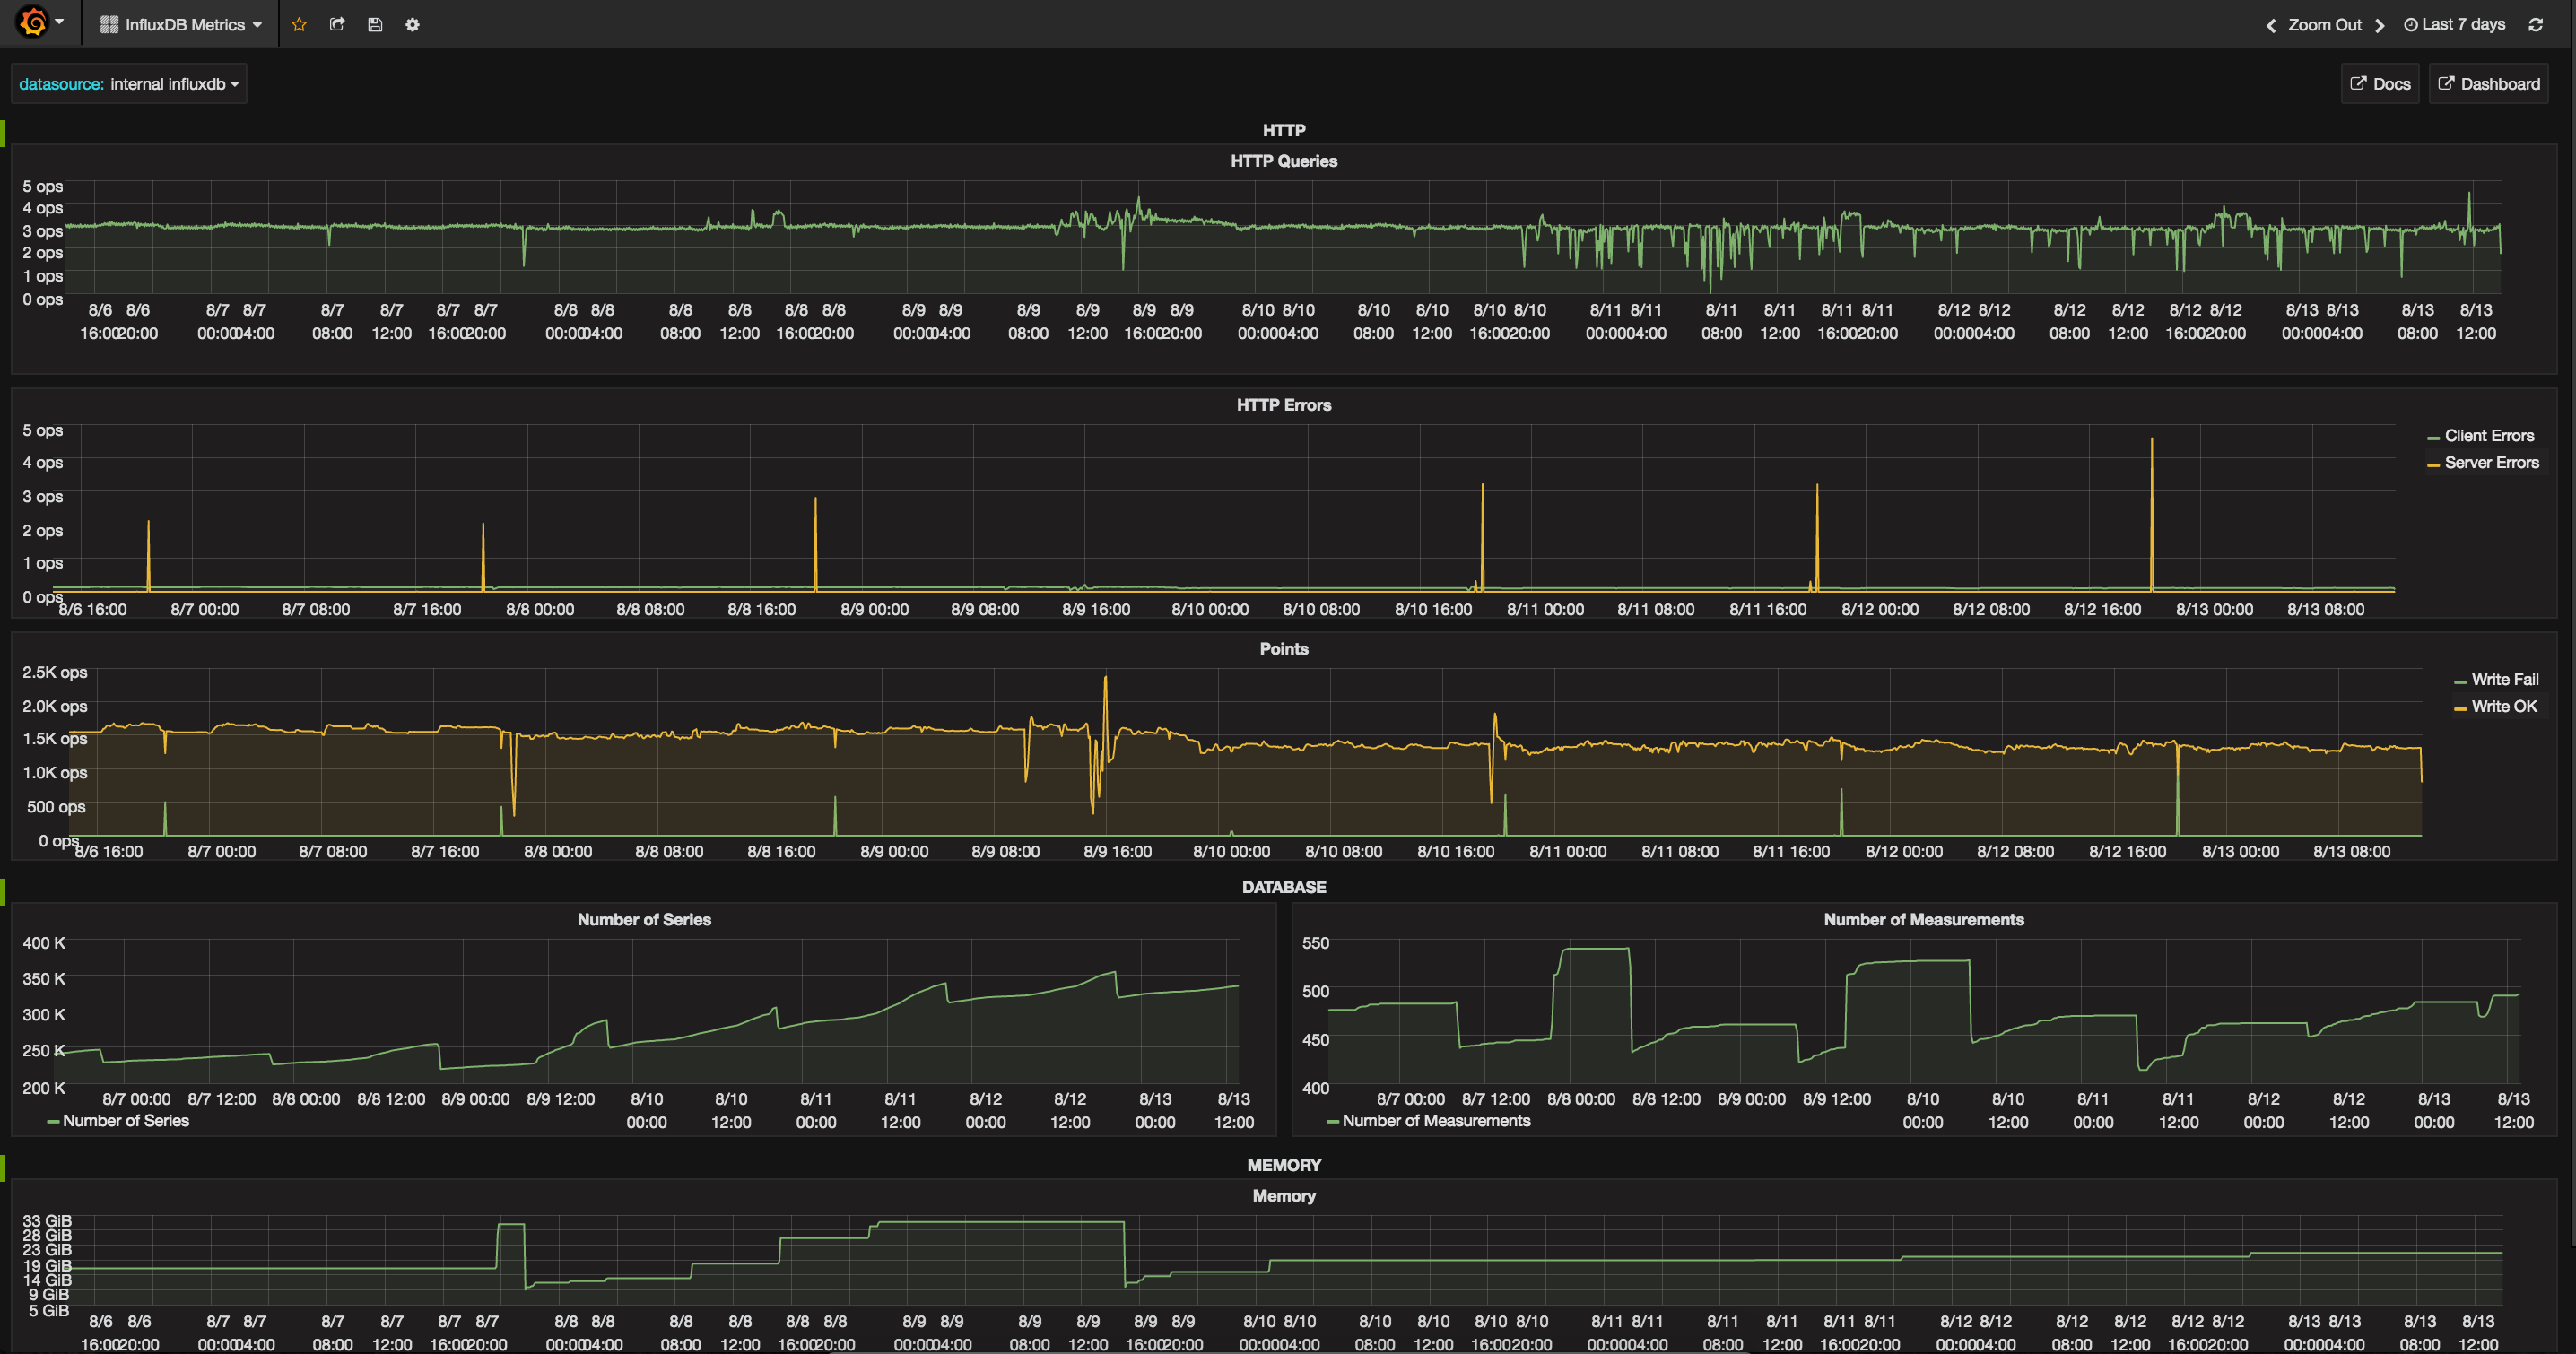Save dashboard with the floppy disk icon
This screenshot has height=1354, width=2576.
(375, 25)
